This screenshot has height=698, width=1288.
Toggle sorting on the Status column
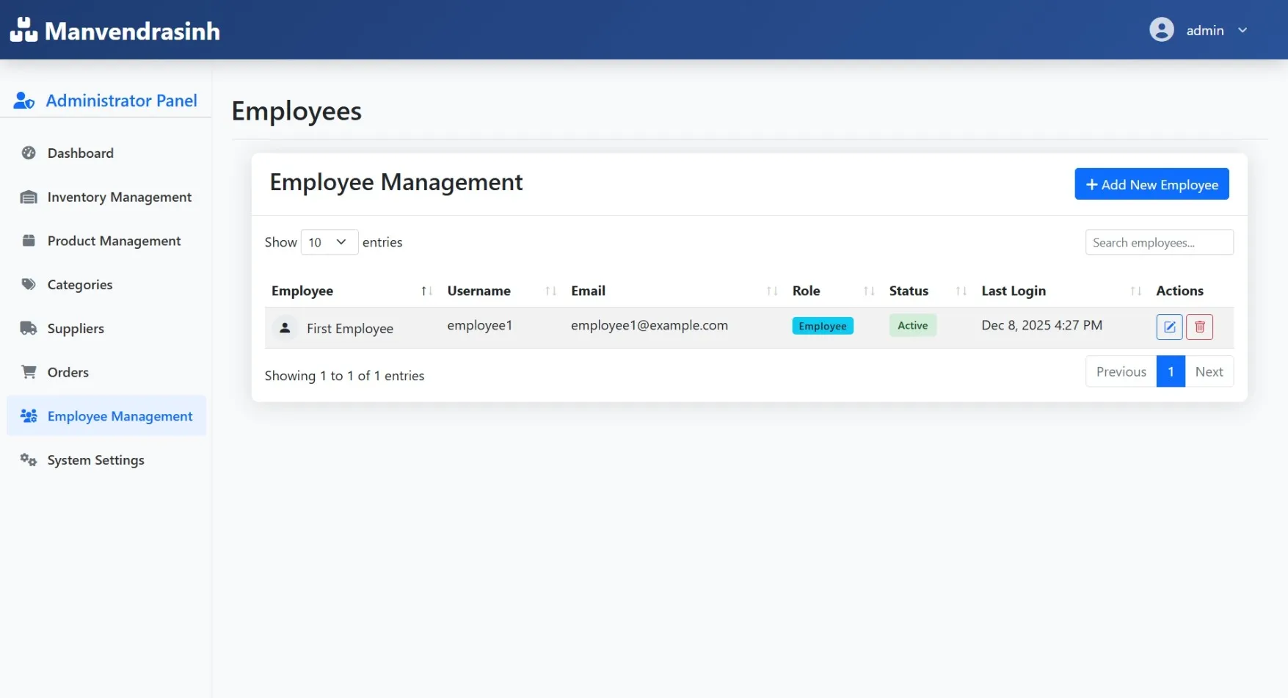[x=960, y=291]
